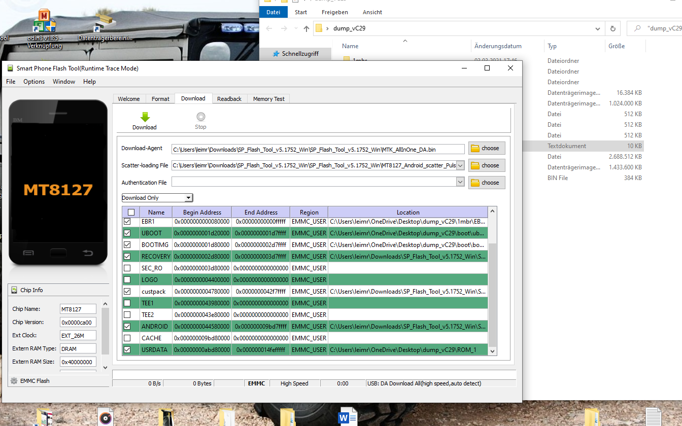Image resolution: width=682 pixels, height=426 pixels.
Task: Uncheck the UBOOT partition checkbox
Action: click(x=127, y=233)
